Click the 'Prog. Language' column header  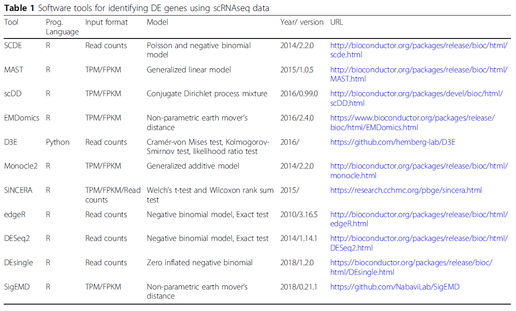click(x=62, y=27)
